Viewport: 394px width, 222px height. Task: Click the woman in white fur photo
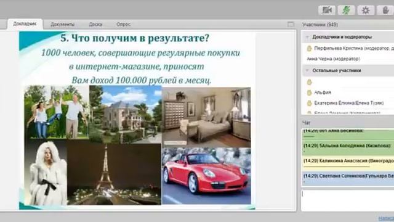(x=46, y=173)
